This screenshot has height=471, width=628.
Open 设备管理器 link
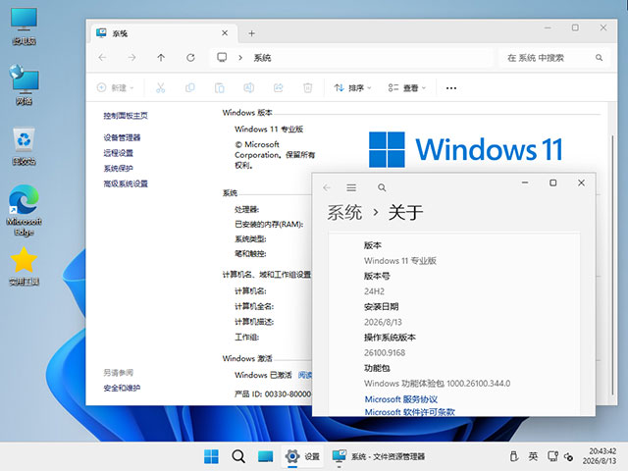click(x=122, y=137)
